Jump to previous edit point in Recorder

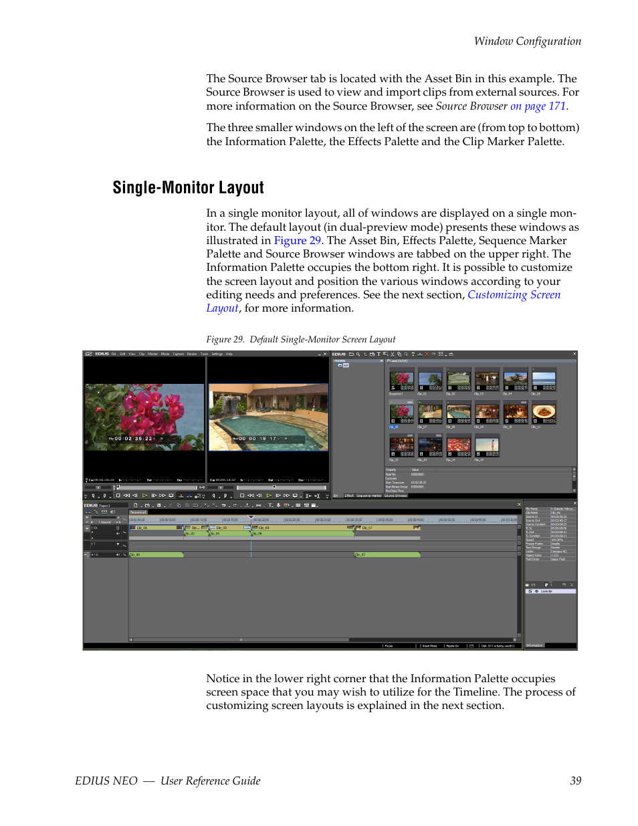[308, 496]
